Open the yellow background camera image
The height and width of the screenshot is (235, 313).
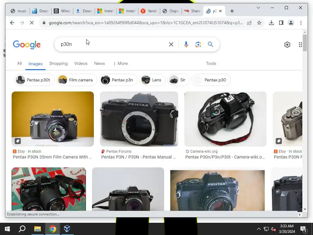[53, 119]
